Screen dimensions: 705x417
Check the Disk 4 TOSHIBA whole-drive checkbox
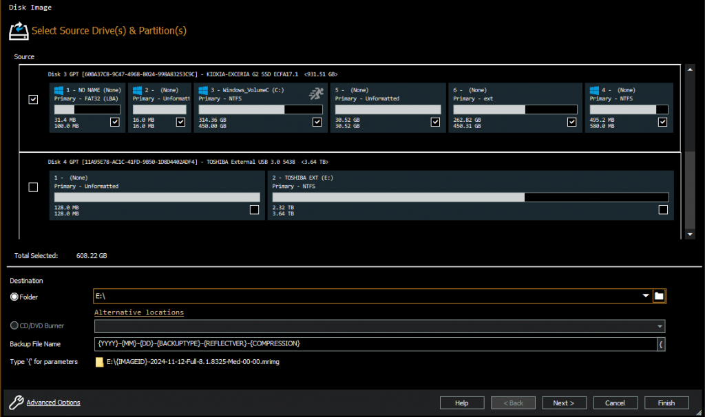[33, 187]
